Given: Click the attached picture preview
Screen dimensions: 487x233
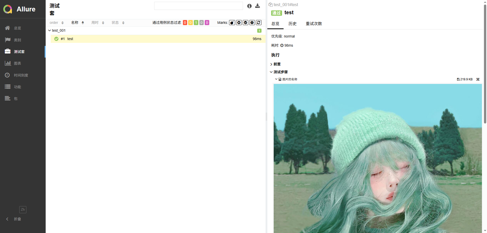Looking at the screenshot, I should click(378, 158).
